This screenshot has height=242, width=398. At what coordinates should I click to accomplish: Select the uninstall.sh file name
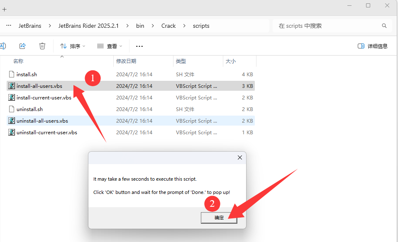pyautogui.click(x=30, y=109)
